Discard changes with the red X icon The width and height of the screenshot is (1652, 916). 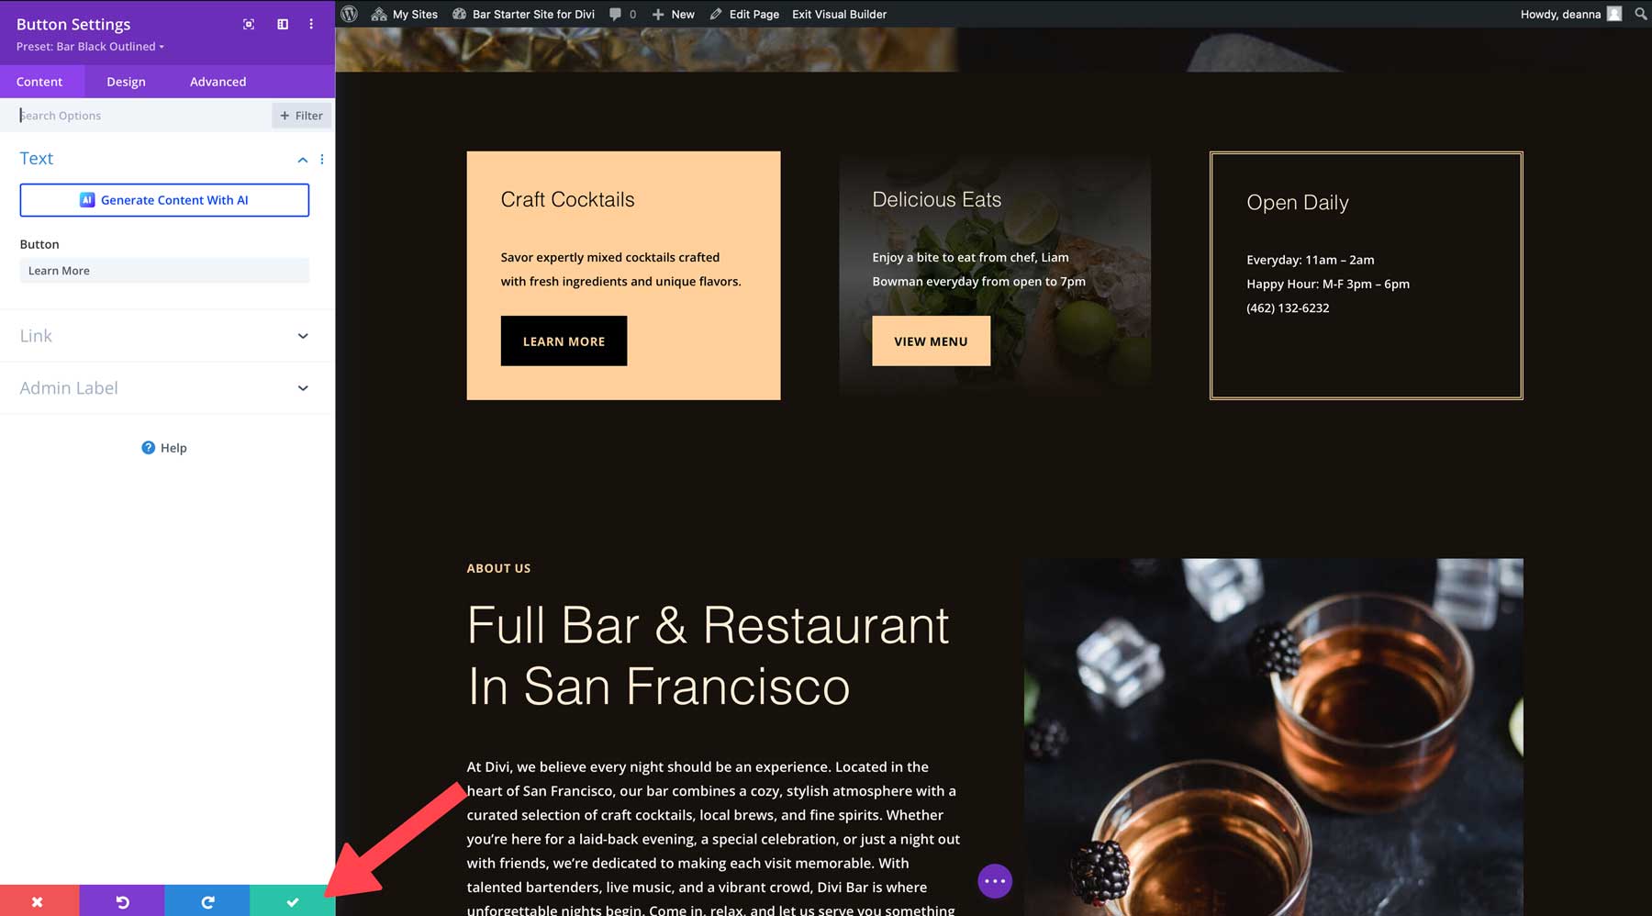point(38,900)
